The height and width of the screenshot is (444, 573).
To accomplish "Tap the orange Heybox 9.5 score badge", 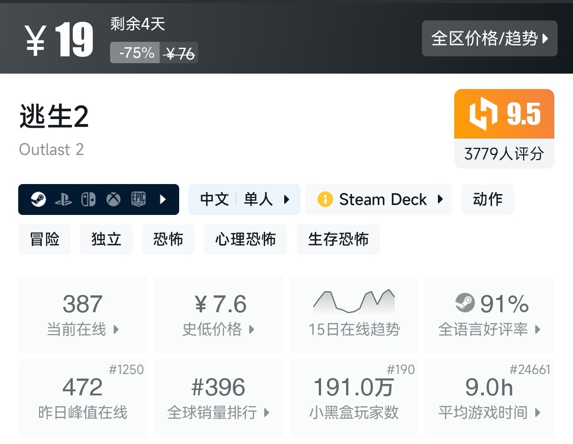I will point(504,114).
